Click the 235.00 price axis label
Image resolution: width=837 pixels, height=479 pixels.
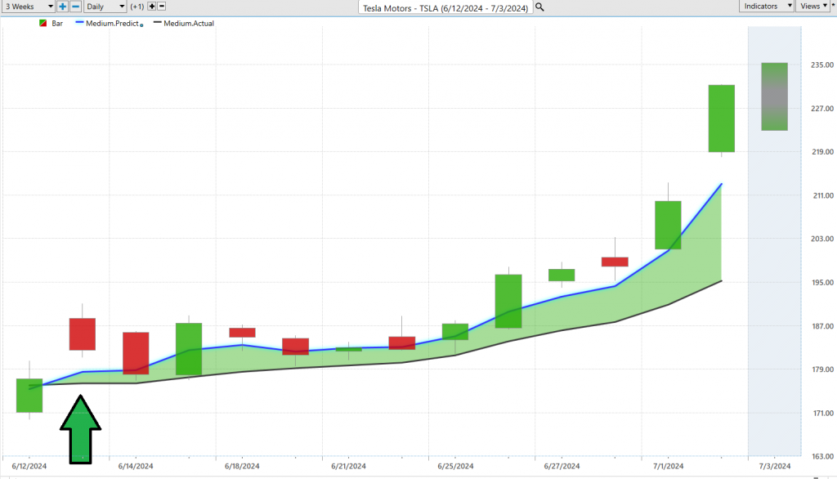pos(822,65)
